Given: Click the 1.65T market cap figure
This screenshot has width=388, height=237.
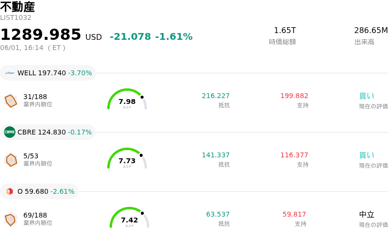Looking at the screenshot, I should (x=285, y=30).
